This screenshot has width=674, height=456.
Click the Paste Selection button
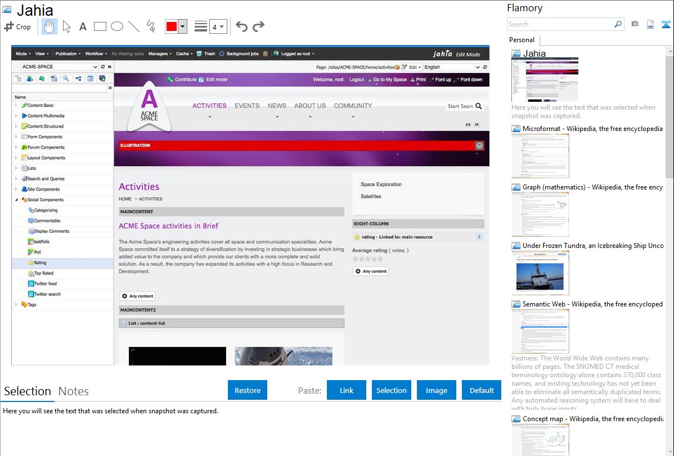point(391,390)
